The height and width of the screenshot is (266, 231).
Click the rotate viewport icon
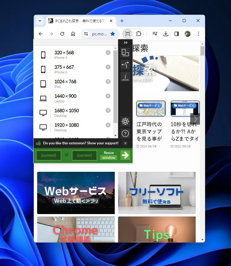pos(125,65)
